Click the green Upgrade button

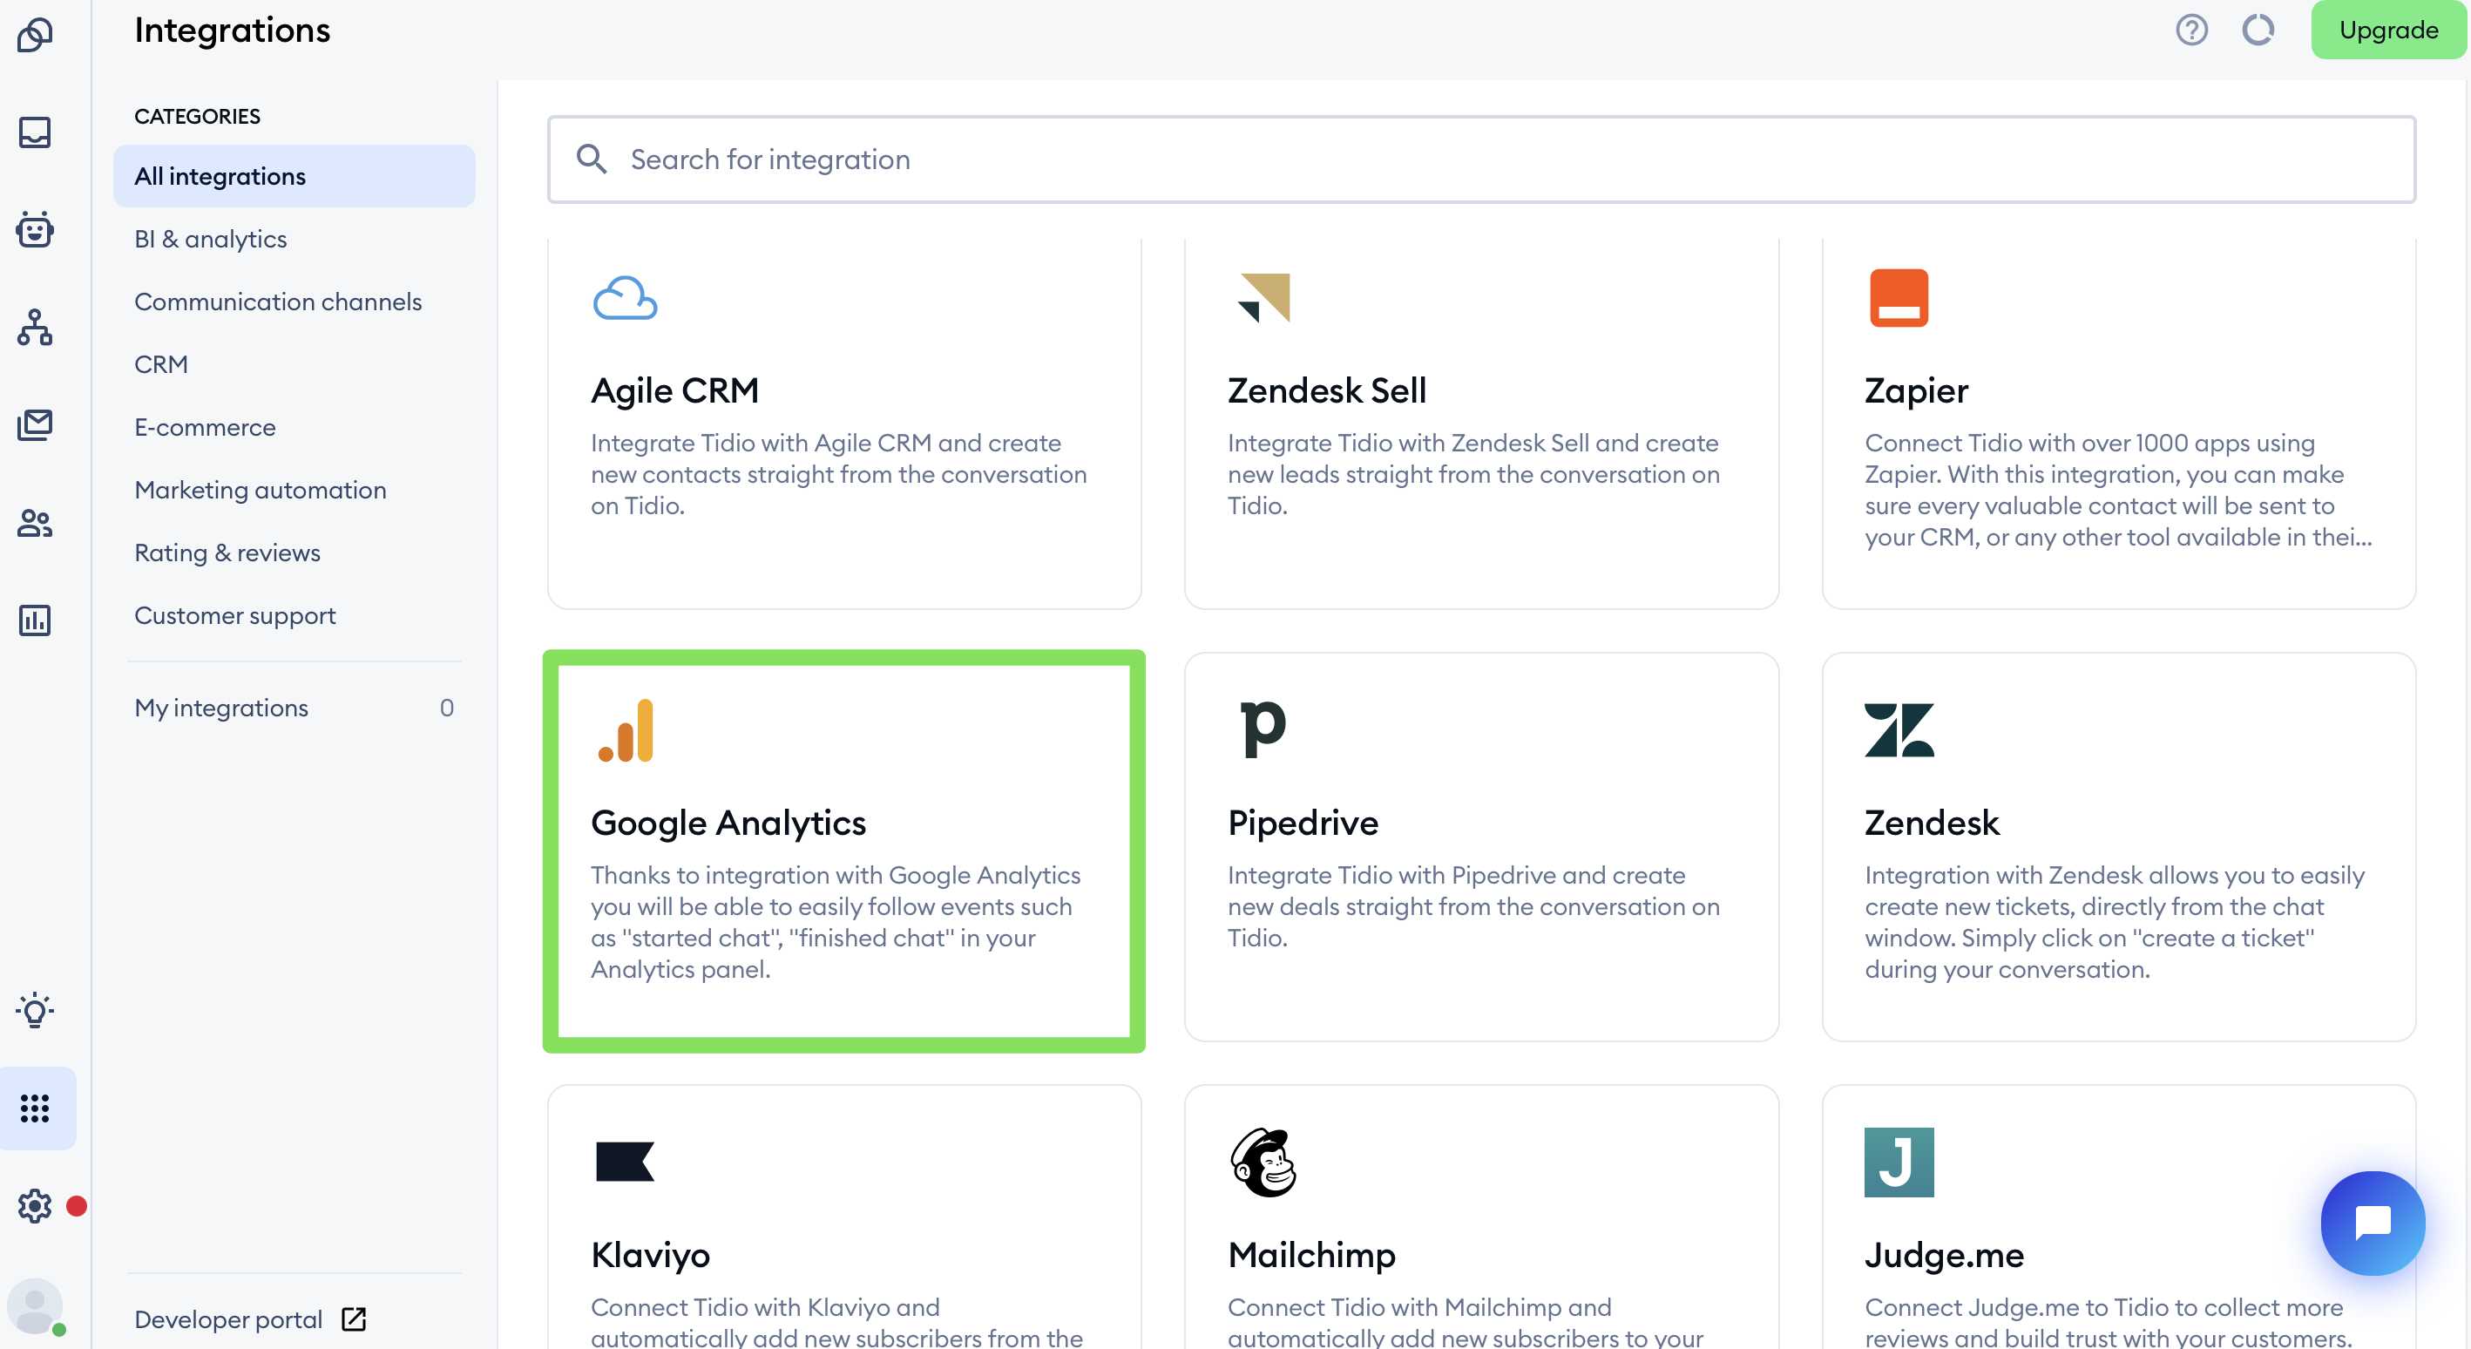click(2388, 30)
